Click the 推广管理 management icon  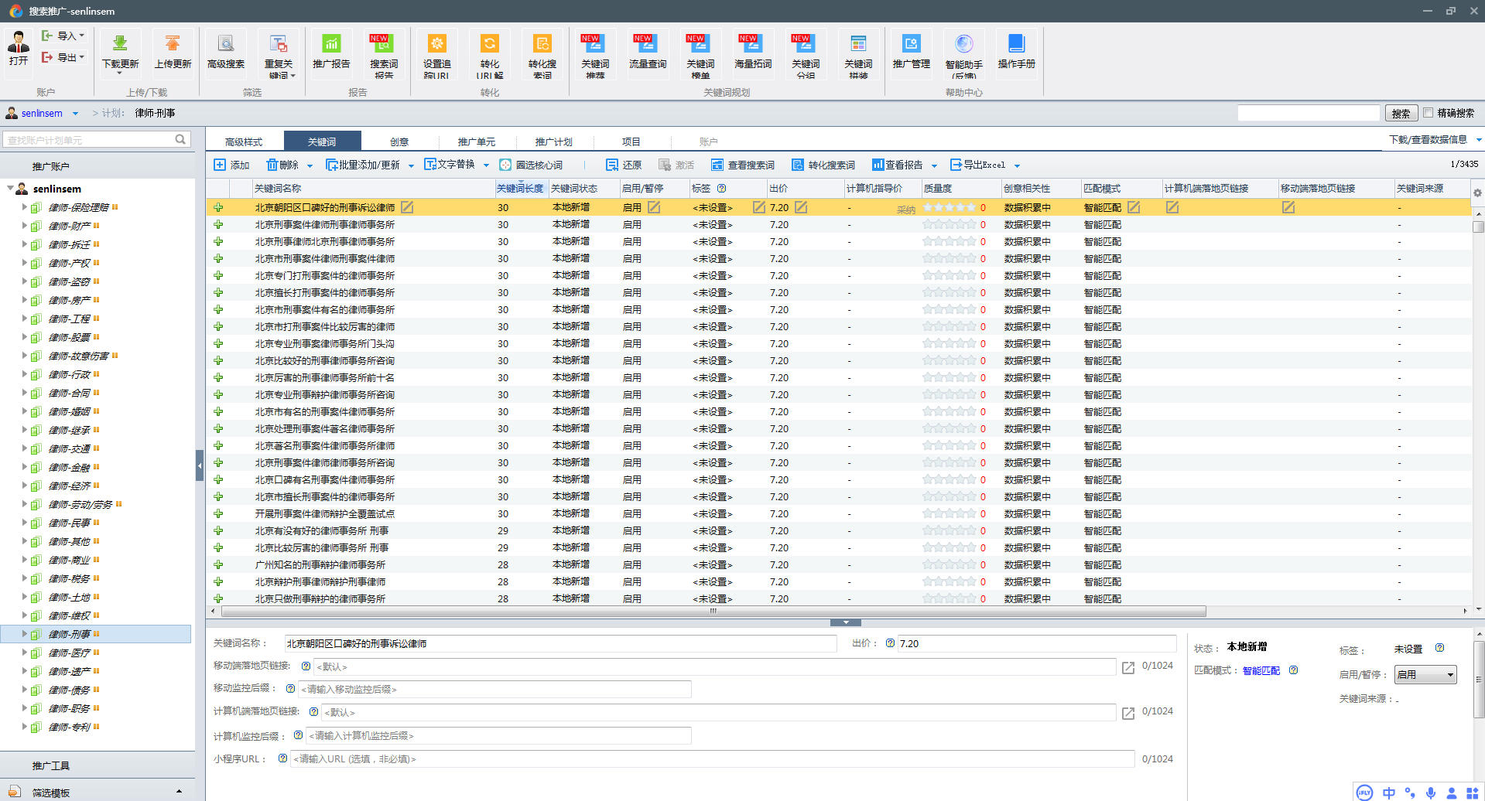911,45
